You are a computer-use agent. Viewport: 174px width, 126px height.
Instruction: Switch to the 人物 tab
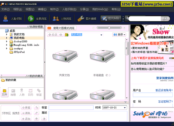pyautogui.click(x=22, y=92)
